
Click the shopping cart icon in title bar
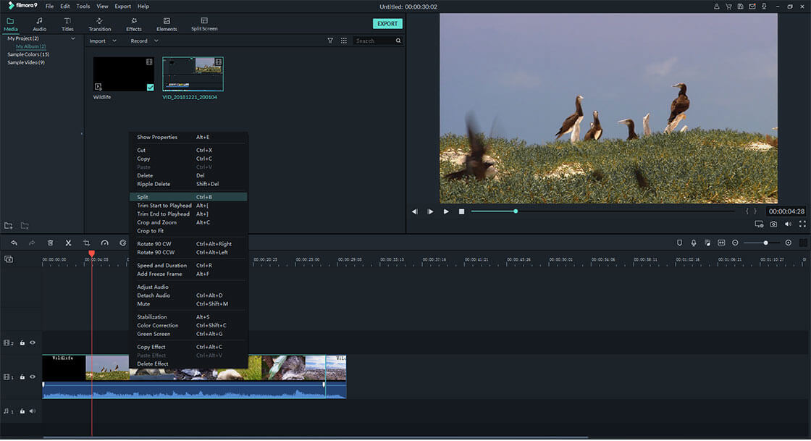(x=728, y=6)
